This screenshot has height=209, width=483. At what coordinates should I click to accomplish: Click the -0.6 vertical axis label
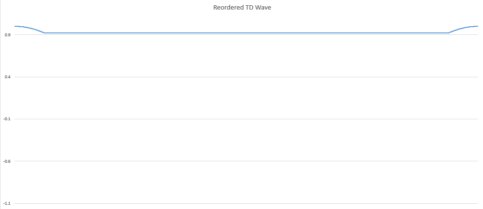click(6, 161)
